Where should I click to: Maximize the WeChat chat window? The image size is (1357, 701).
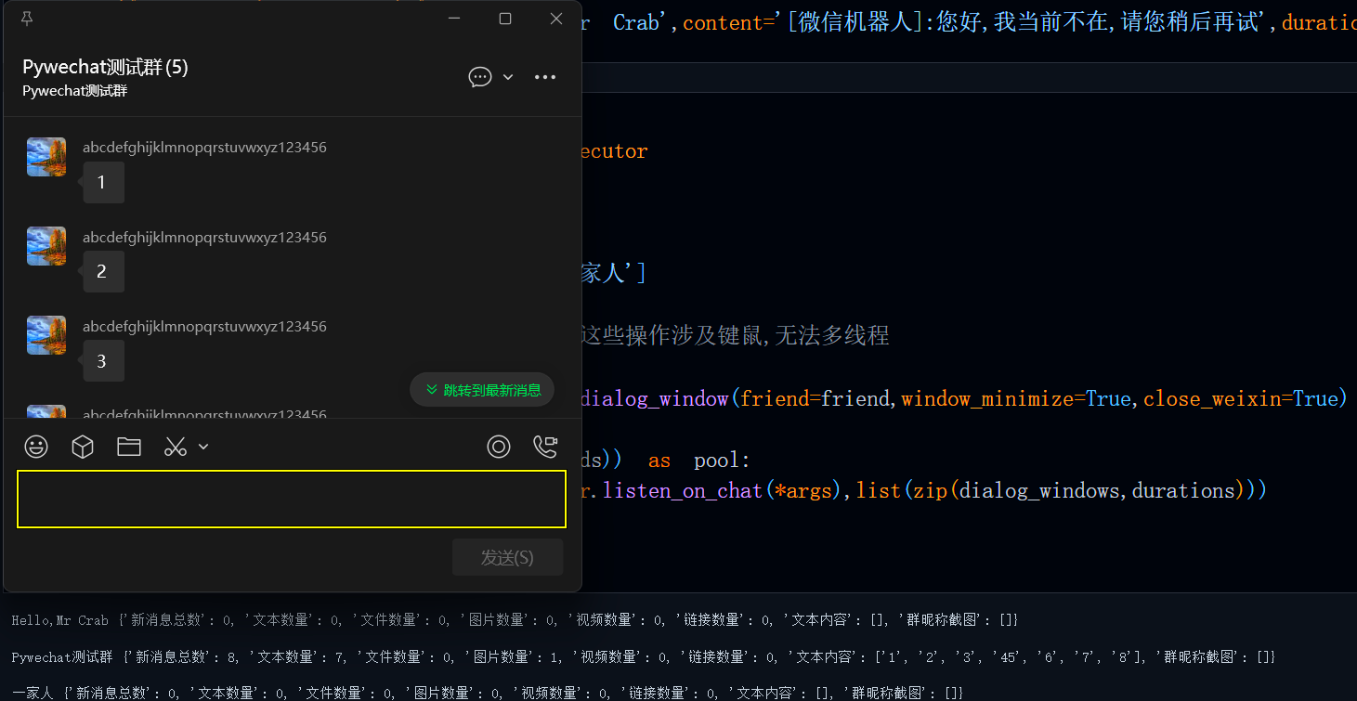(x=505, y=19)
